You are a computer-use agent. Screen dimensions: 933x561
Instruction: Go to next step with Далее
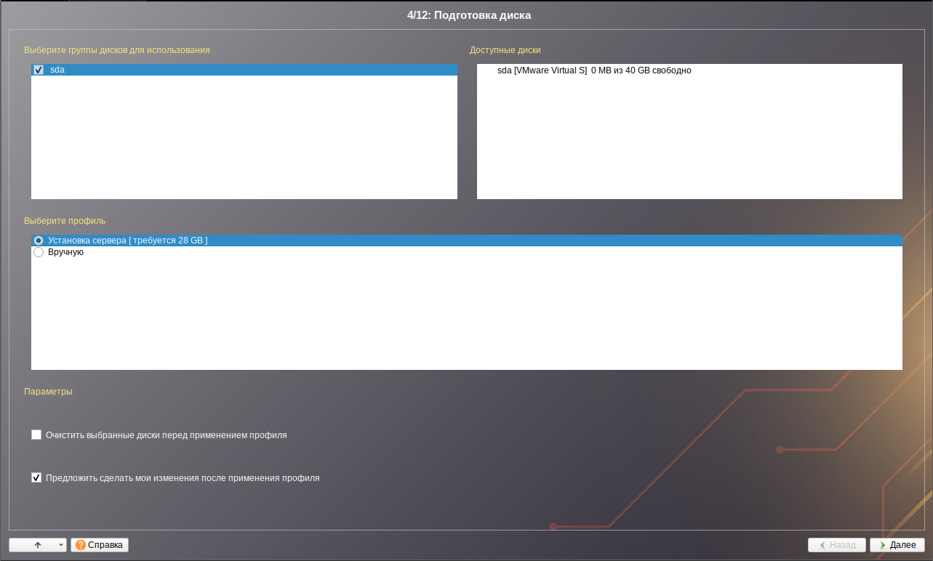pyautogui.click(x=897, y=544)
